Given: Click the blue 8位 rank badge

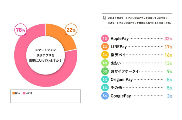Looking at the screenshot, I should (105, 96).
